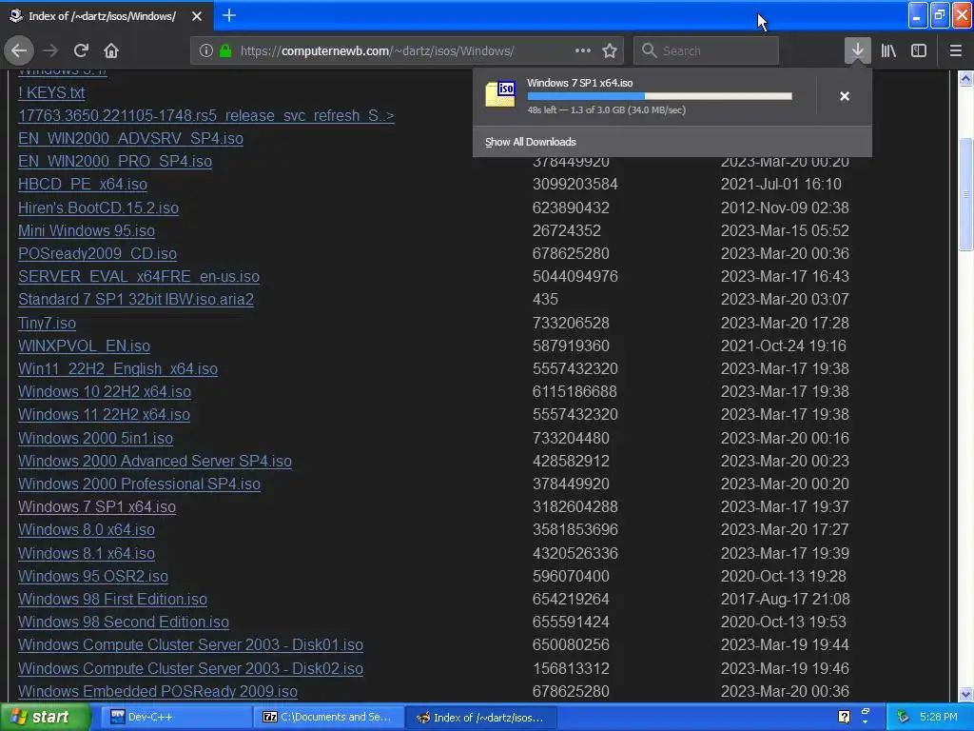Click the forward navigation arrow
This screenshot has width=974, height=731.
click(x=50, y=50)
